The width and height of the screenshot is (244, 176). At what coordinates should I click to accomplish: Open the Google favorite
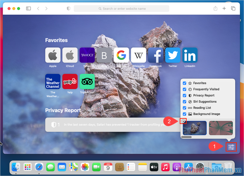[121, 55]
